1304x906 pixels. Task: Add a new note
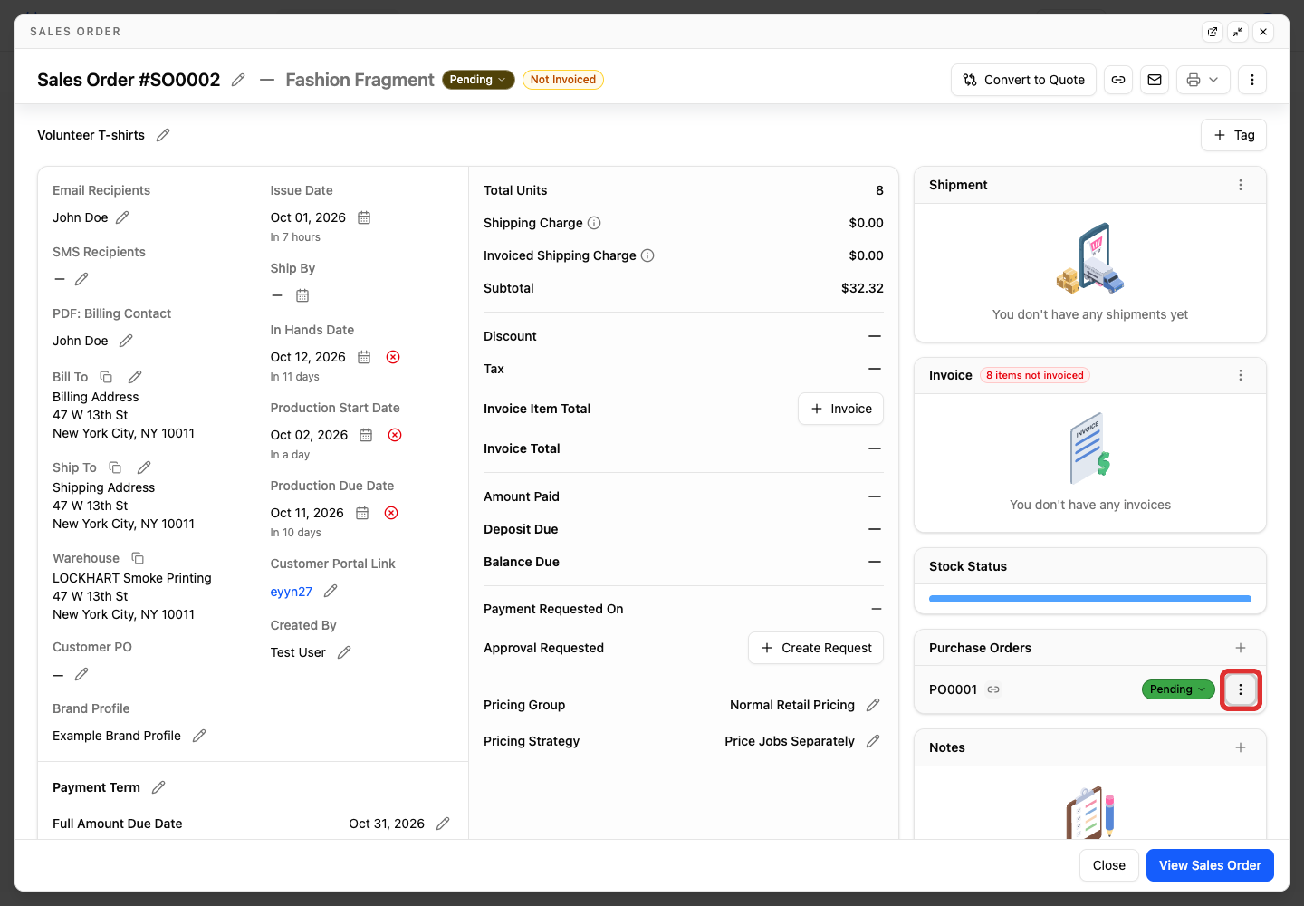point(1241,747)
